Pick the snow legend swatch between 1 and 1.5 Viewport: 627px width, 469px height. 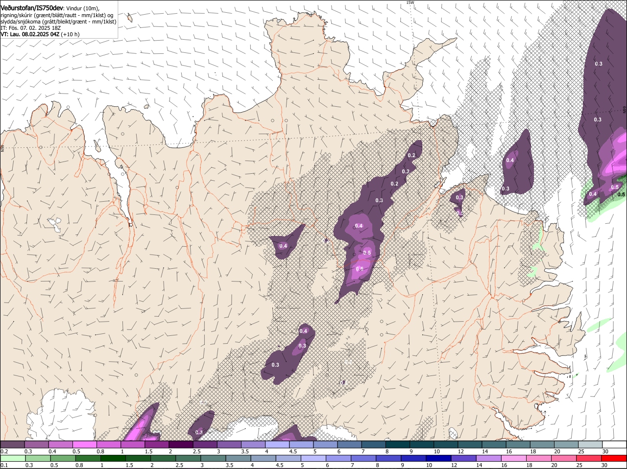(133, 444)
